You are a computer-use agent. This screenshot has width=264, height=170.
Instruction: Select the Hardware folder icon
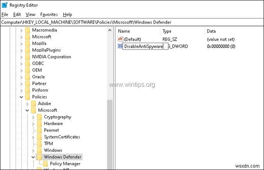(x=39, y=123)
